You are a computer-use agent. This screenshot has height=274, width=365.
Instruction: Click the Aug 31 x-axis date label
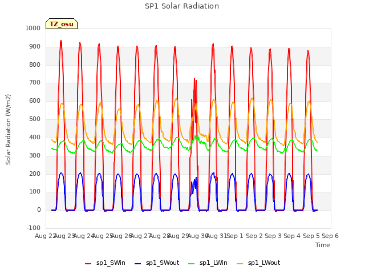point(217,236)
